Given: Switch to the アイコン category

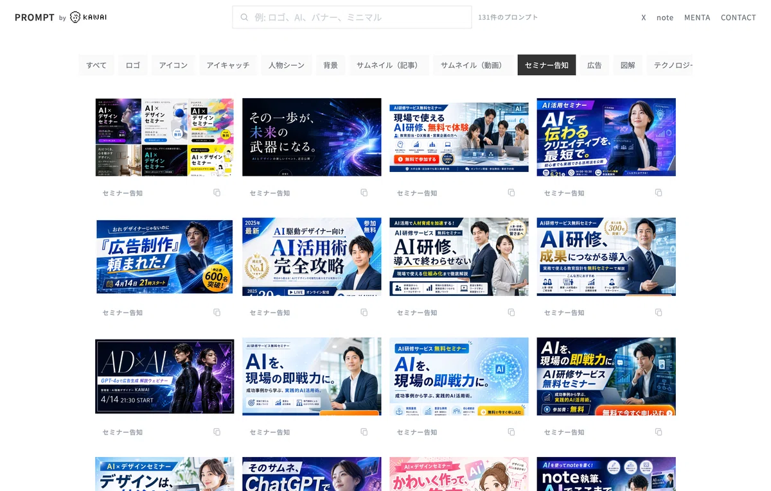Looking at the screenshot, I should point(173,65).
